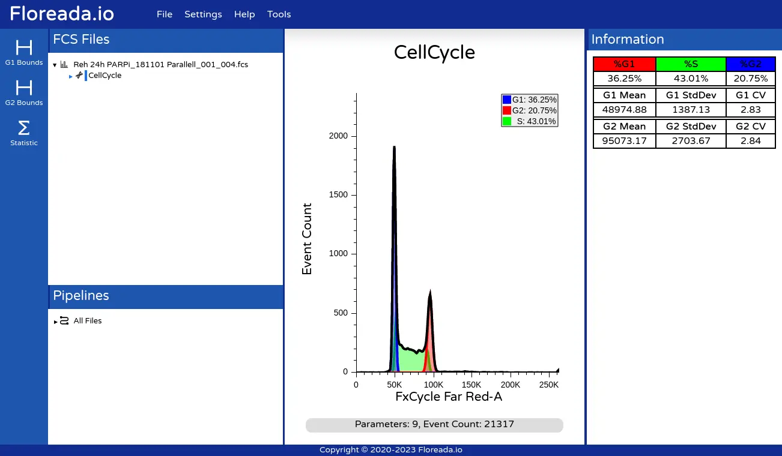
Task: Expand the CellCycle tree node arrow
Action: point(71,76)
